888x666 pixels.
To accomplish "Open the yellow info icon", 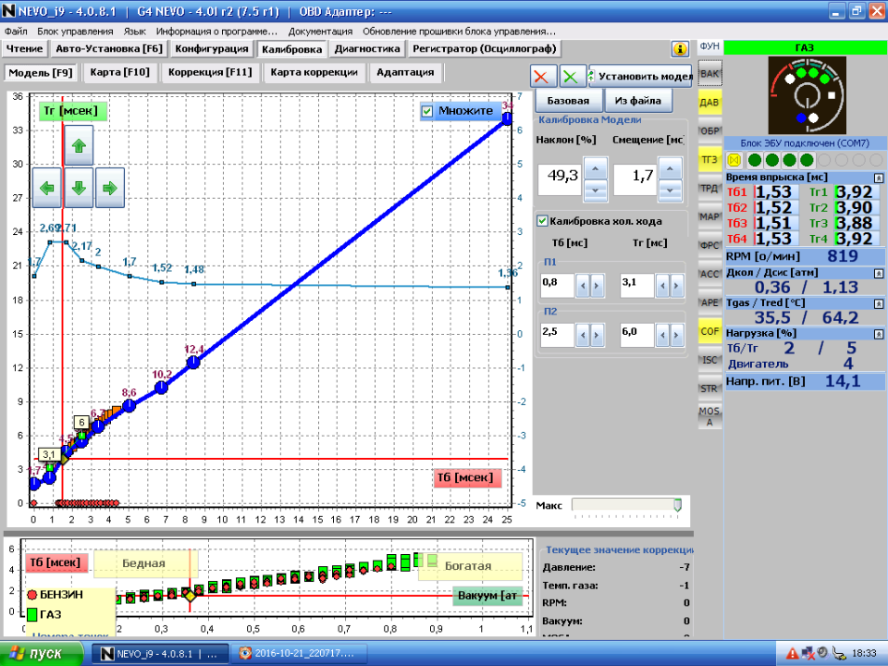I will 680,49.
